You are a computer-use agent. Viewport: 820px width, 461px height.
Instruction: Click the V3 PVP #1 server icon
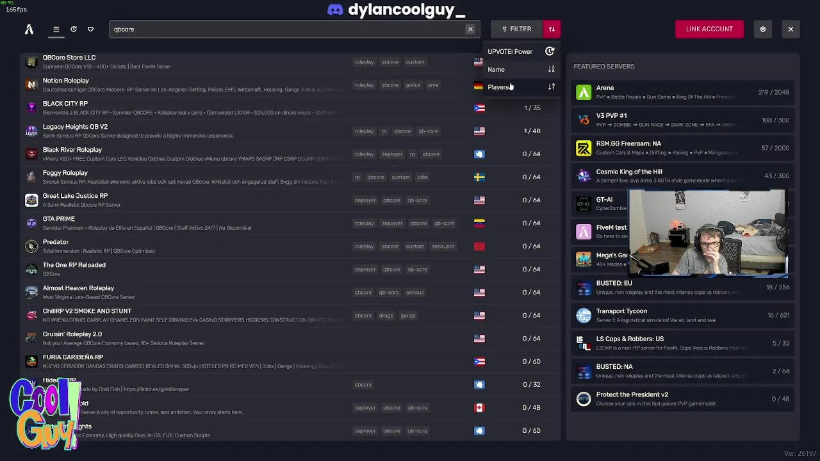(584, 120)
